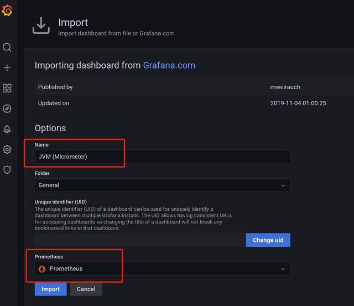Click the Cancel button
This screenshot has height=306, width=354.
coord(86,289)
